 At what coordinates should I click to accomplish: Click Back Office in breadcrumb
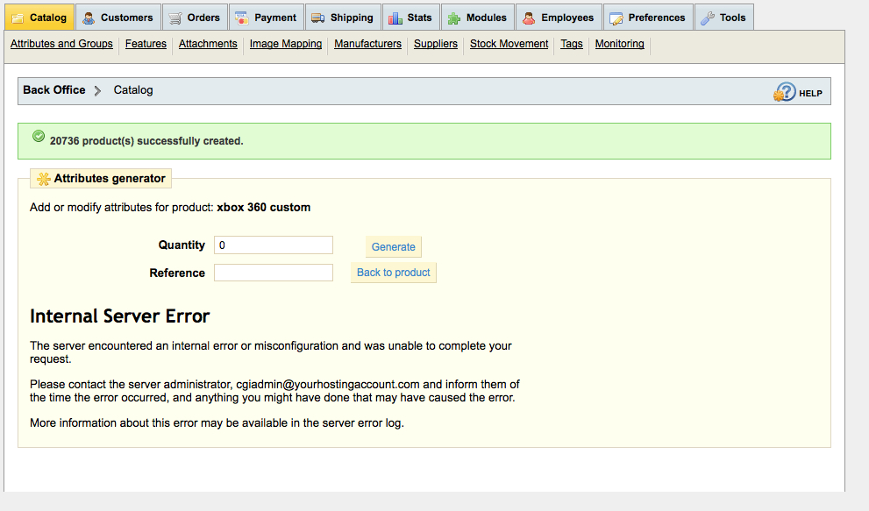point(54,89)
